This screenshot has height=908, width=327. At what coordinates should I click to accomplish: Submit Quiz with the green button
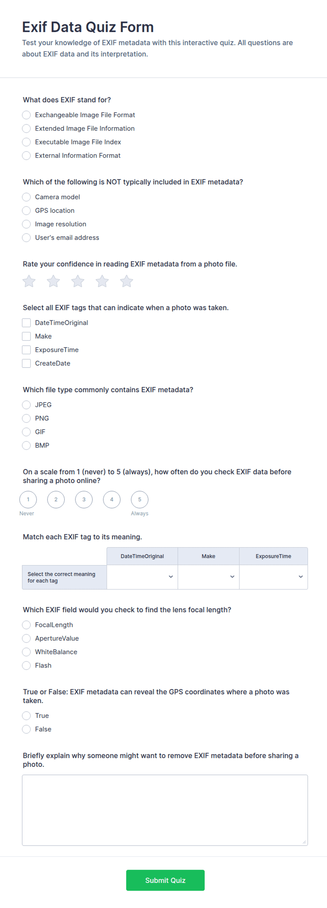click(166, 880)
